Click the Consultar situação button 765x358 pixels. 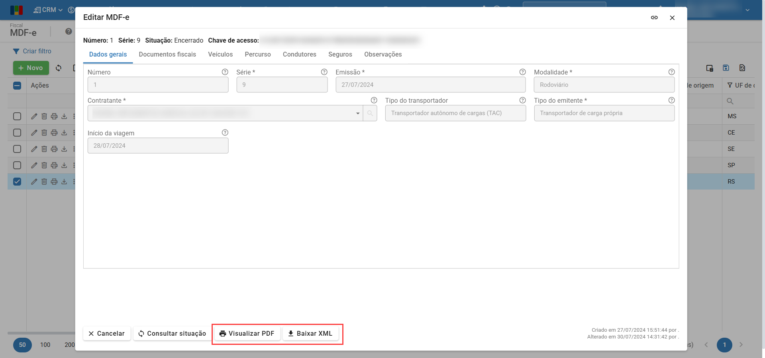click(x=172, y=334)
